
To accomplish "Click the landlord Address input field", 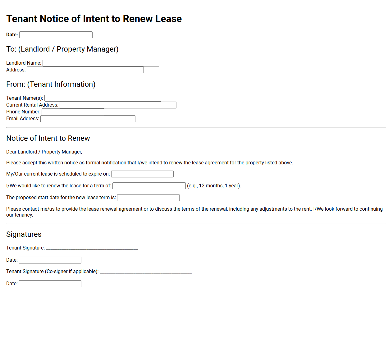I will 85,70.
